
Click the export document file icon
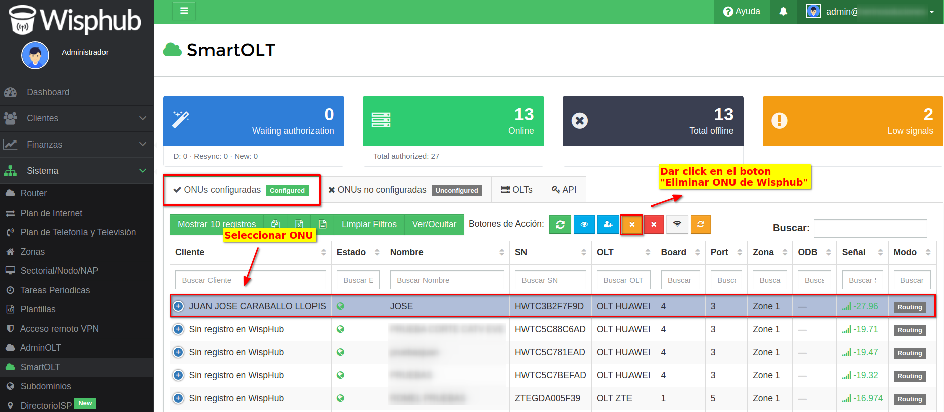point(323,224)
